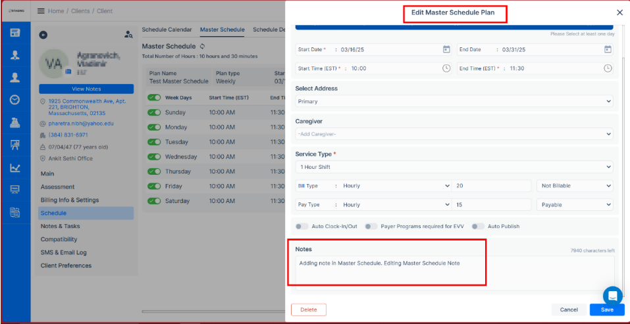Screen dimensions: 630x324
Task: Open the Start Date calendar picker icon
Action: 446,49
